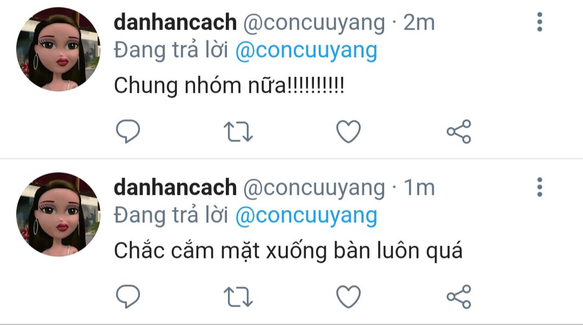The image size is (583, 325).
Task: Retweet the "Chắc cắm mặt xuống bàn" tweet
Action: 238,297
